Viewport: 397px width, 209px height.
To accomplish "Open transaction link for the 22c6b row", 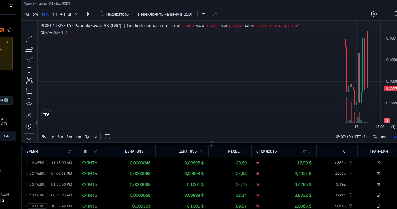I will tap(379, 174).
